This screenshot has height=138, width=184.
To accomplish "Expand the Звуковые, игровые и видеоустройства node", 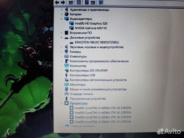I will pos(62,47).
